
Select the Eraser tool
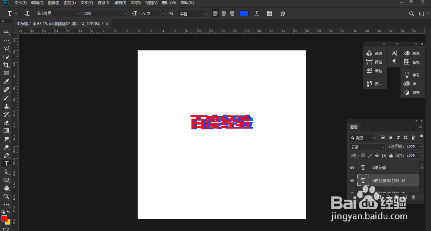[x=6, y=123]
